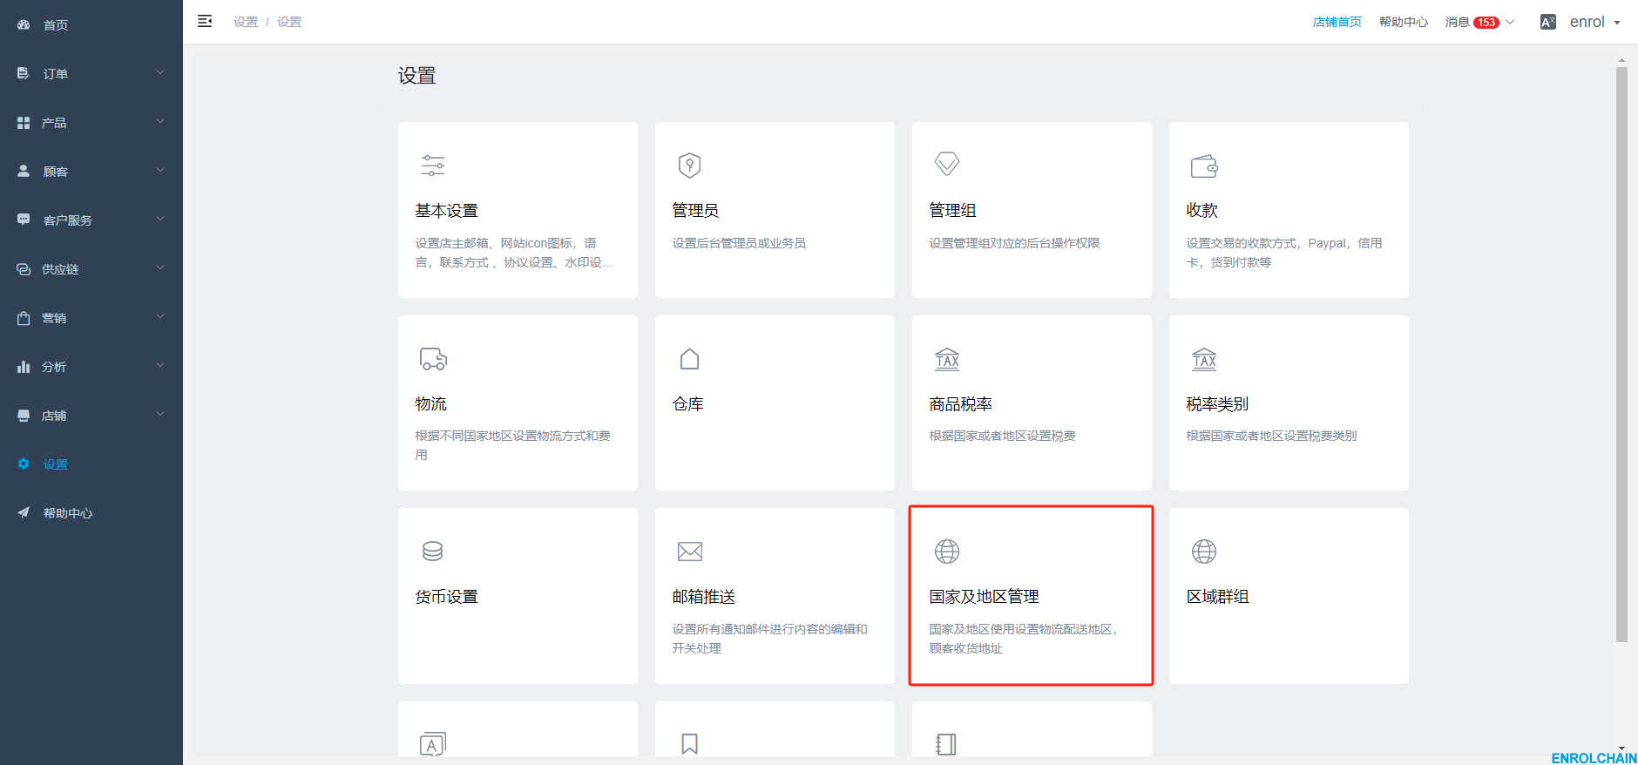Open 帮助中心 link in top header
1638x765 pixels.
click(x=1404, y=22)
